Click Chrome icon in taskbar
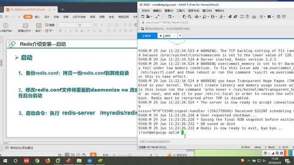Viewport: 294px width, 165px height. click(x=37, y=161)
